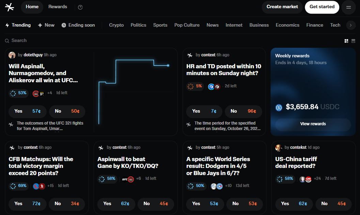Viewport: 360px width, 215px height.
Task: Open the help question mark icon
Action: pos(80,7)
